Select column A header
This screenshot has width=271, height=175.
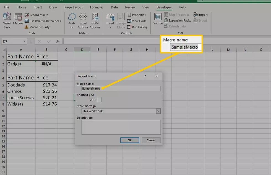click(21, 50)
